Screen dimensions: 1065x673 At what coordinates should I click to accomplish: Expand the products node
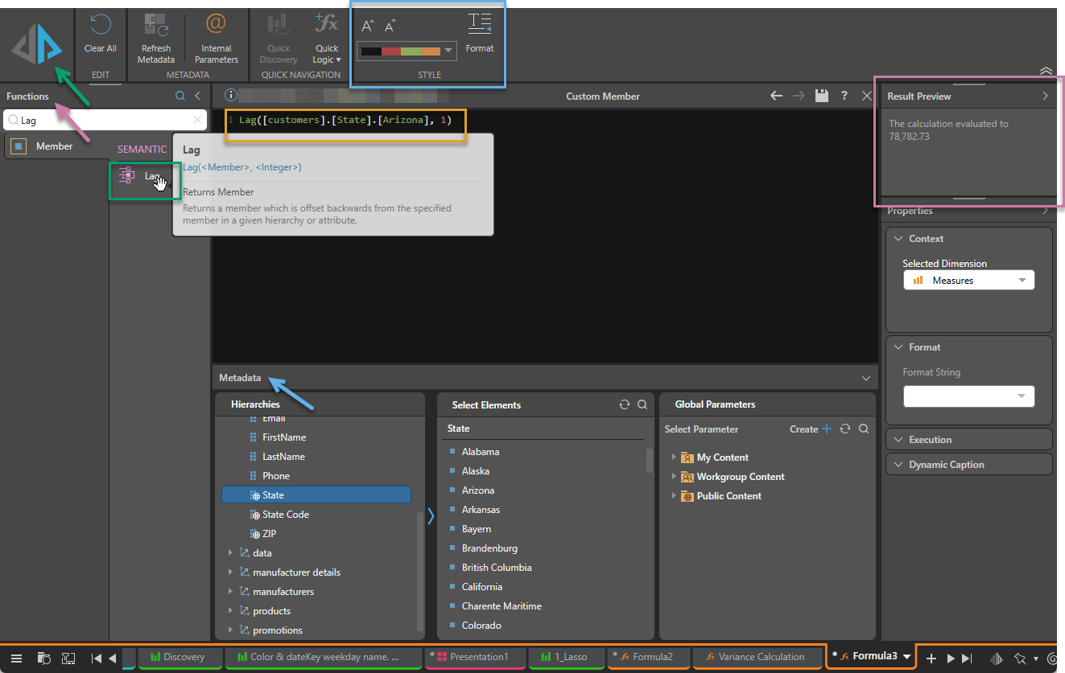230,610
